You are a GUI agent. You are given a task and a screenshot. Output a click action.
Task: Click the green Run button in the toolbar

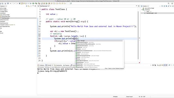[33, 4]
